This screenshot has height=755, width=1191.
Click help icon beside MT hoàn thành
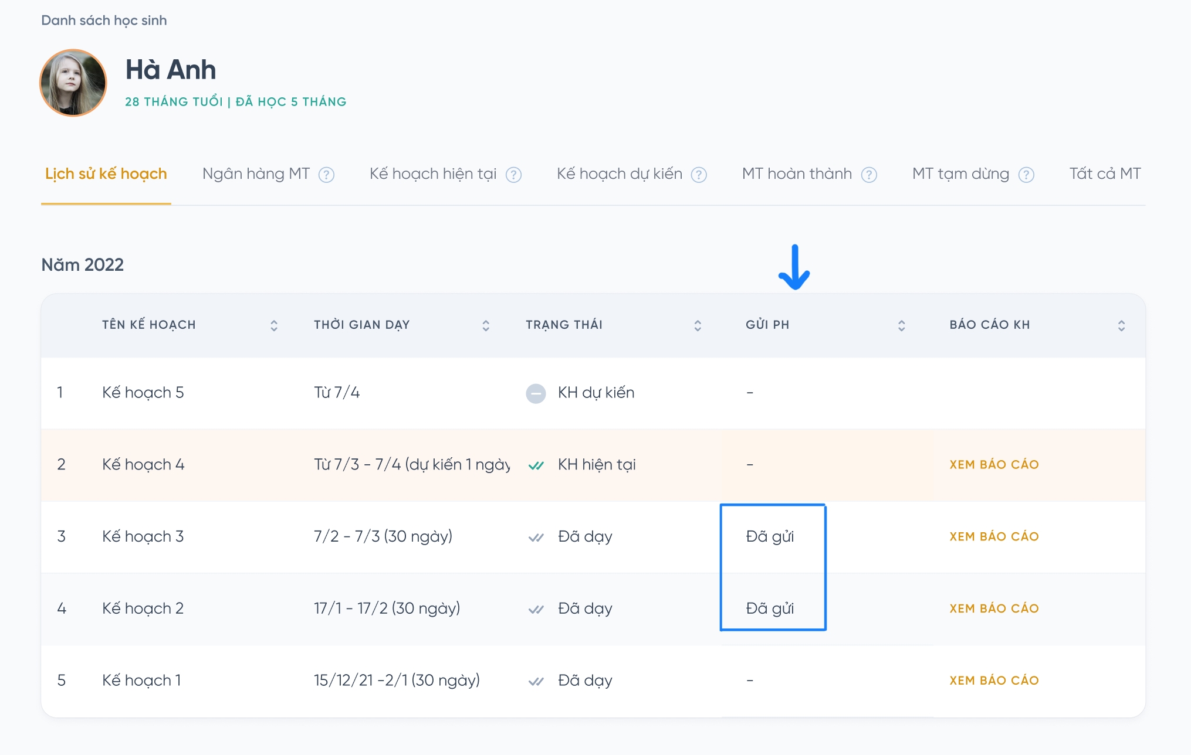click(x=868, y=175)
